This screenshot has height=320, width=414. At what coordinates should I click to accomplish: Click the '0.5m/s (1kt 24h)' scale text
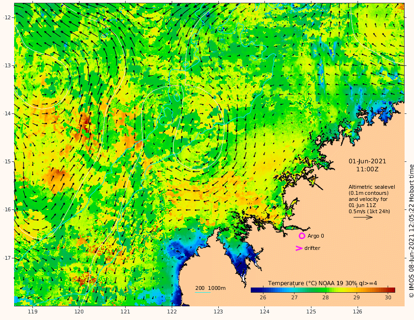[369, 211]
